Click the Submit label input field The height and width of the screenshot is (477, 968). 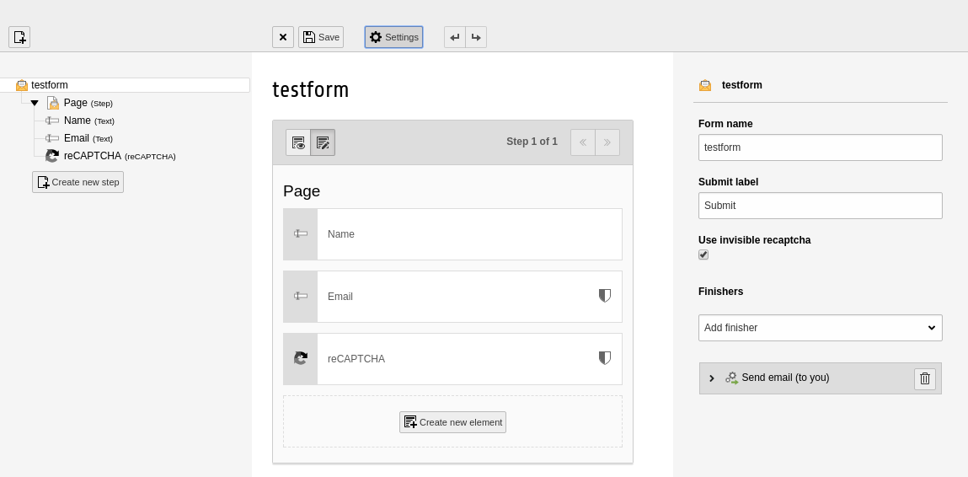(x=820, y=206)
